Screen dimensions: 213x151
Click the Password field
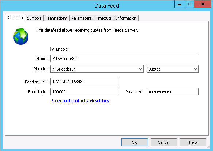coord(172,92)
